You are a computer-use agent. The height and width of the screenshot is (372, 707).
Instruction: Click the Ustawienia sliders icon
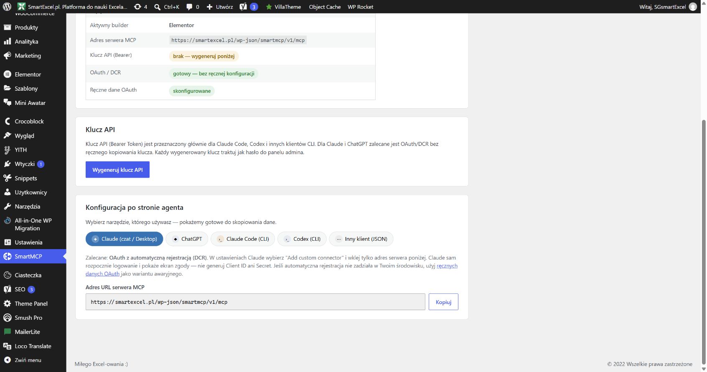point(7,242)
